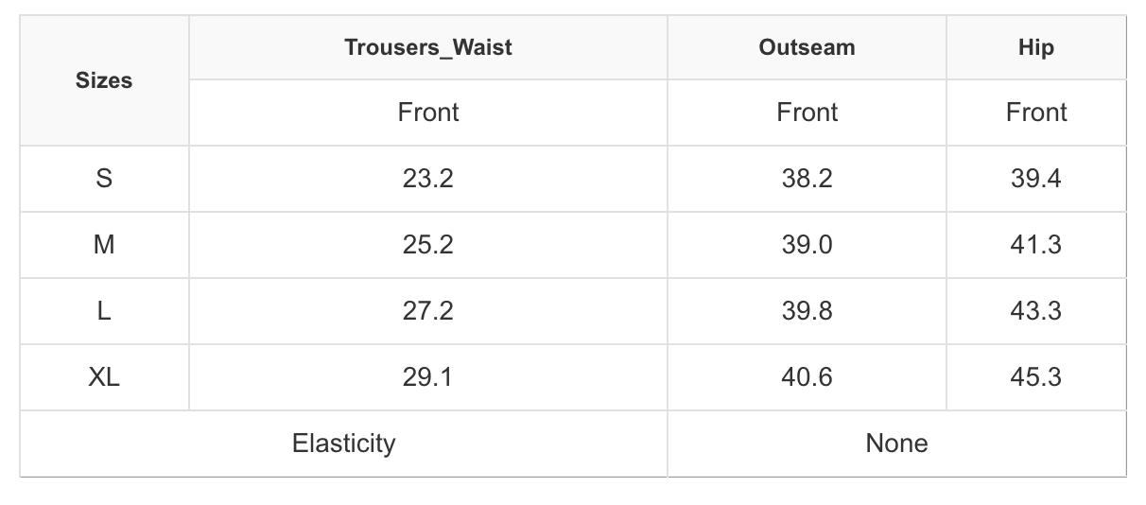The height and width of the screenshot is (505, 1146).
Task: Click the Elasticity label cell
Action: (x=343, y=444)
